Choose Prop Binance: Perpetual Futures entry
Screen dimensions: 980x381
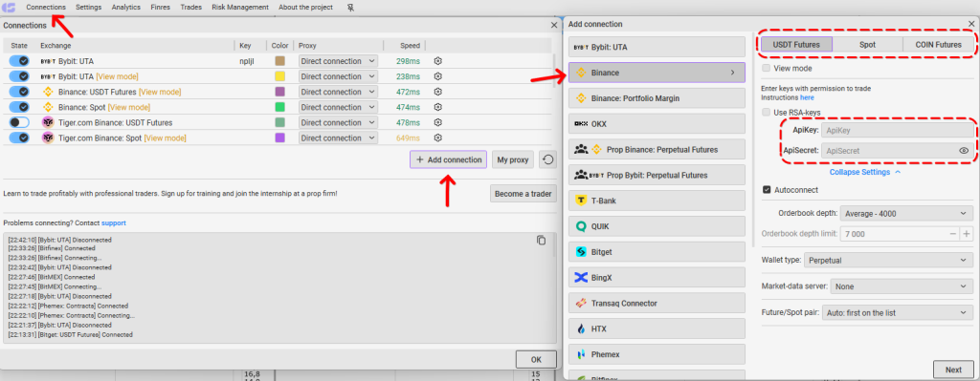pyautogui.click(x=657, y=150)
